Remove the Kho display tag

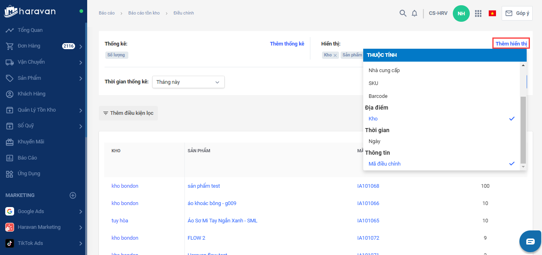335,55
